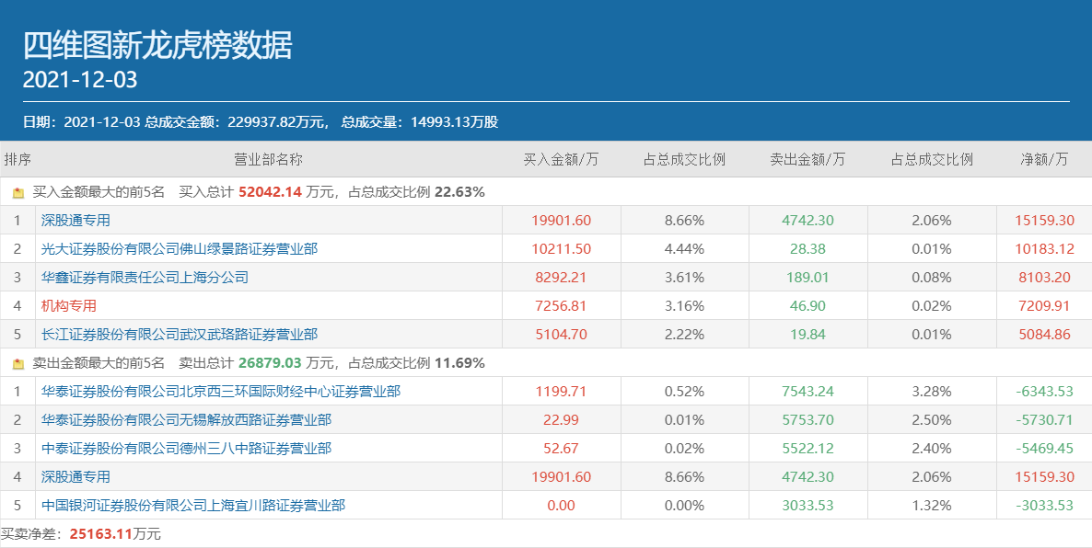Open 中泰证券德州三八中路证券营业部 link
Viewport: 1092px width, 548px height.
pyautogui.click(x=186, y=449)
